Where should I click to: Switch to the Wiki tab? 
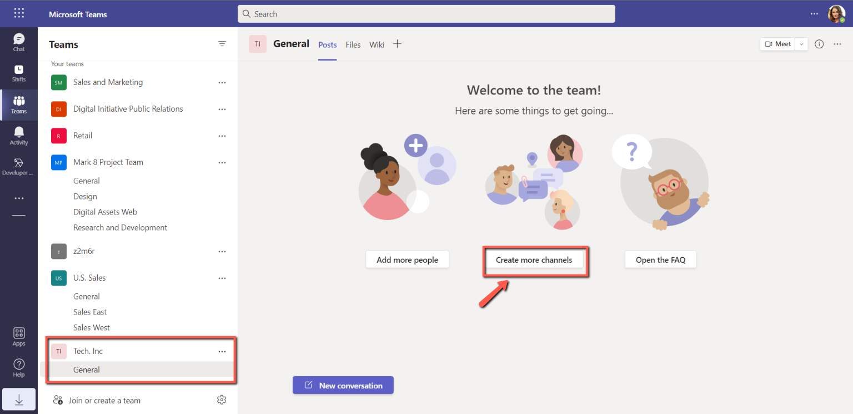point(377,44)
